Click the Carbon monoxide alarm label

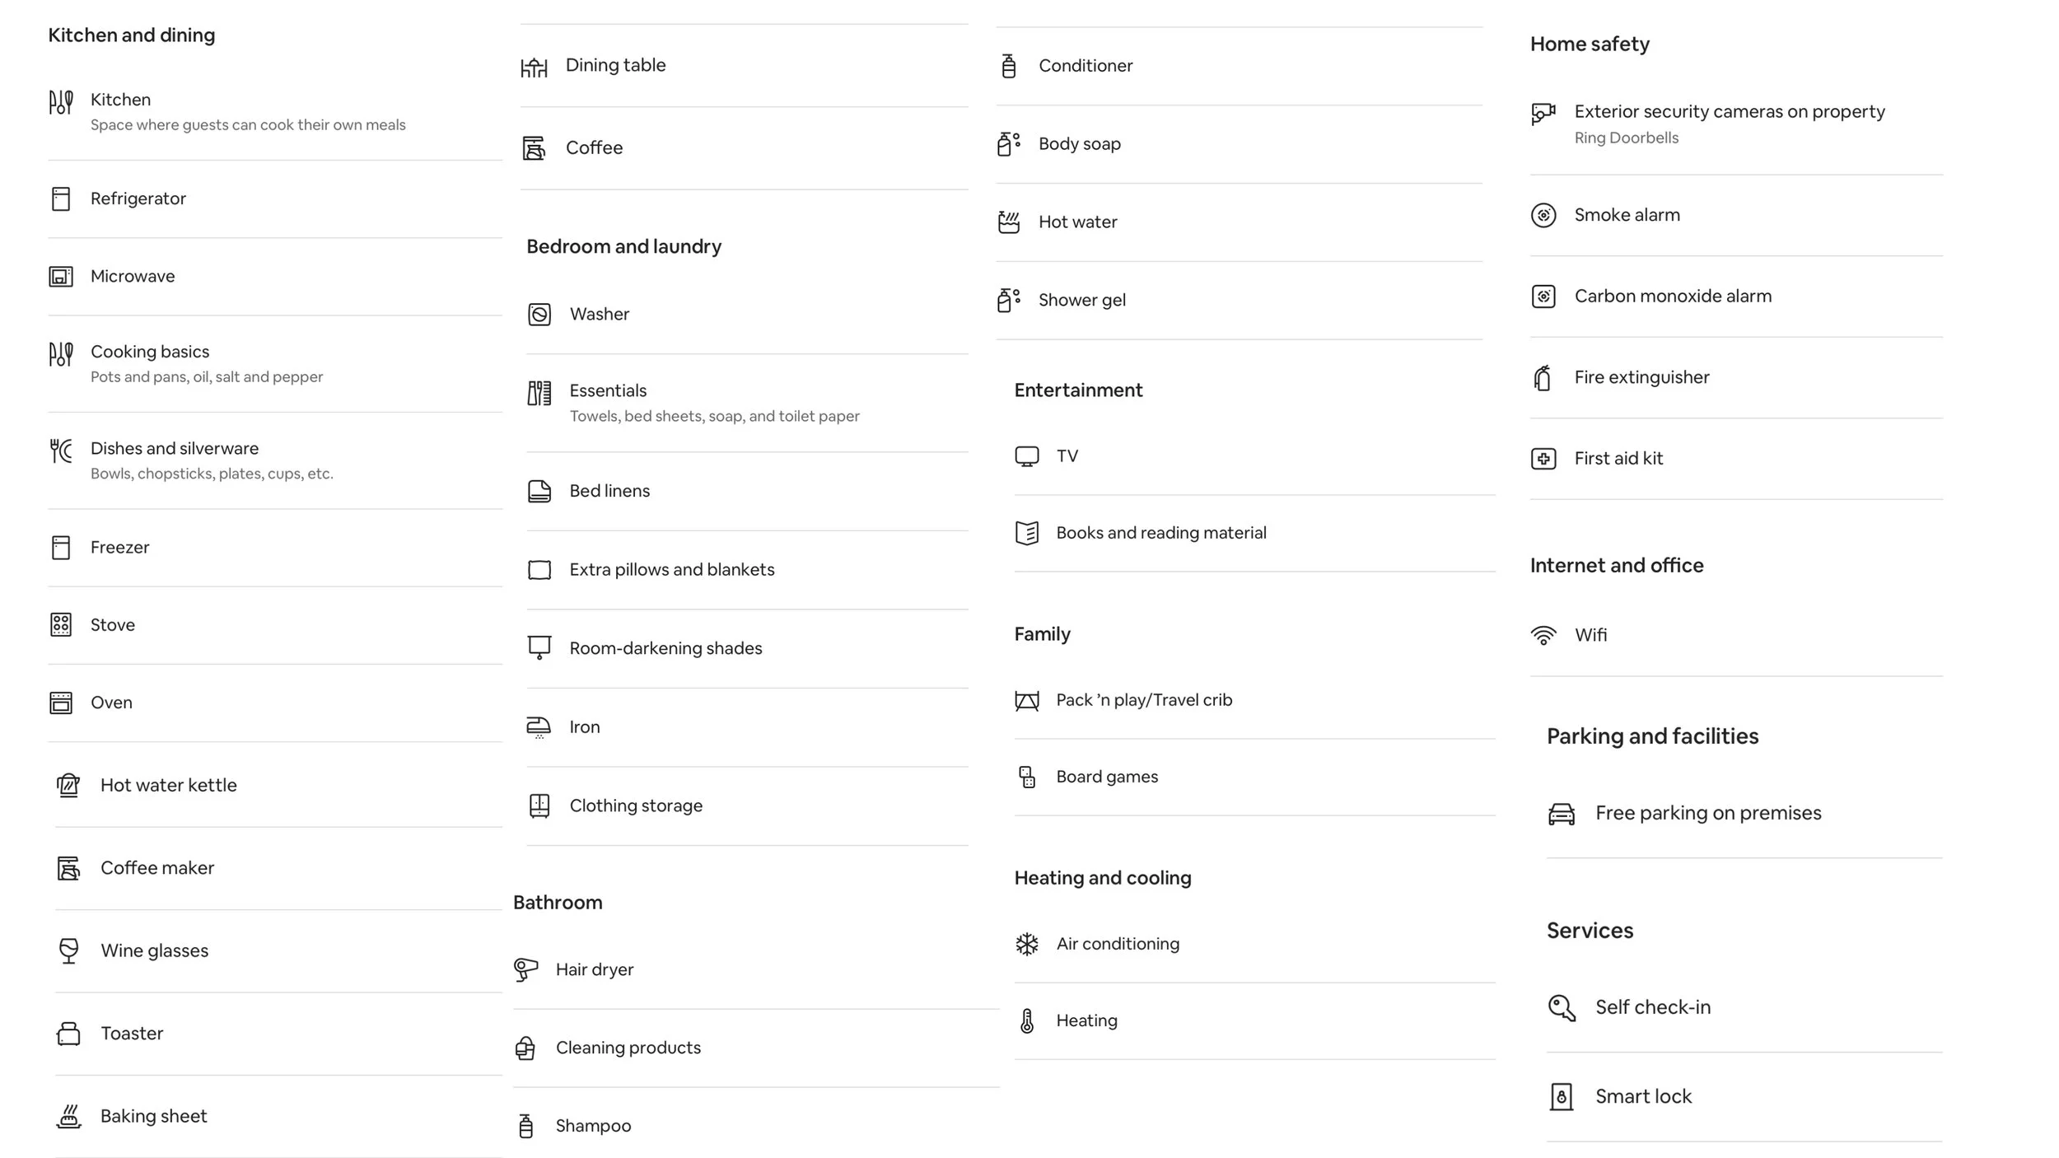coord(1673,296)
